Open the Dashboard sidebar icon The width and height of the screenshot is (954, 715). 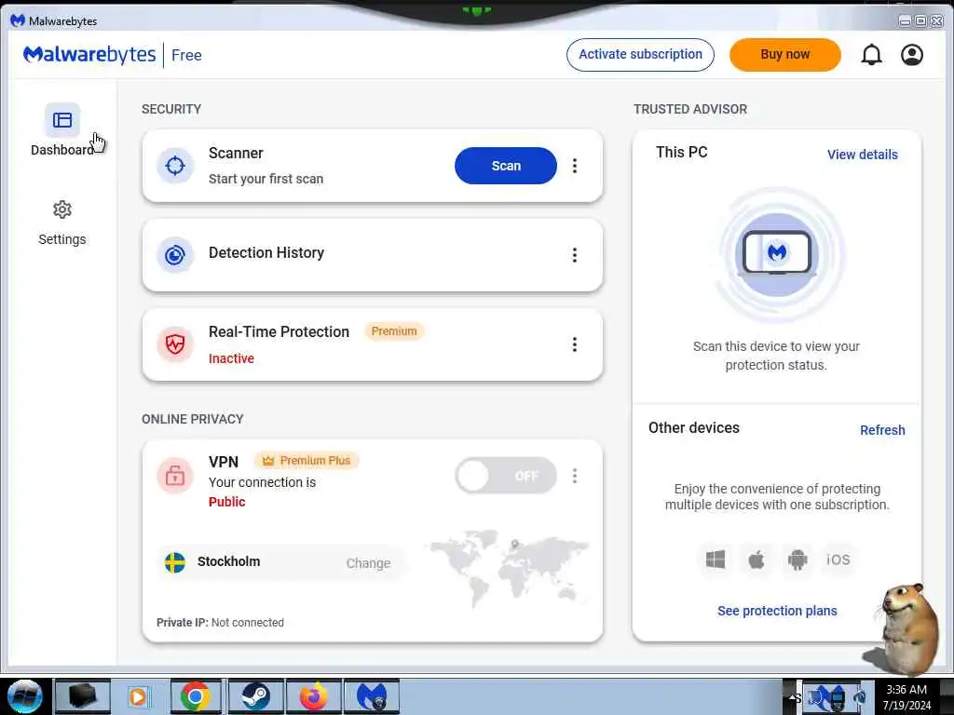[x=62, y=120]
